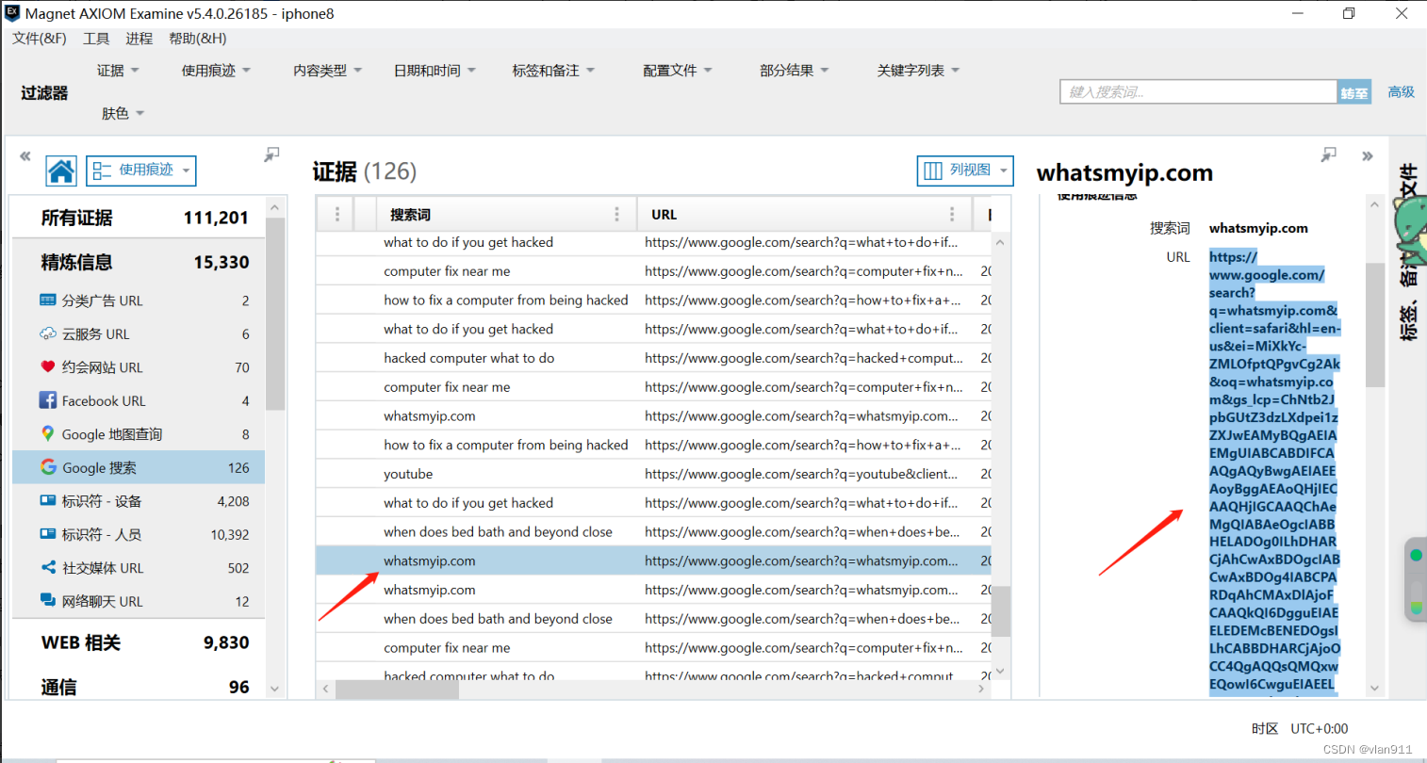Expand the Tags and comments filter
This screenshot has height=763, width=1427.
click(553, 71)
